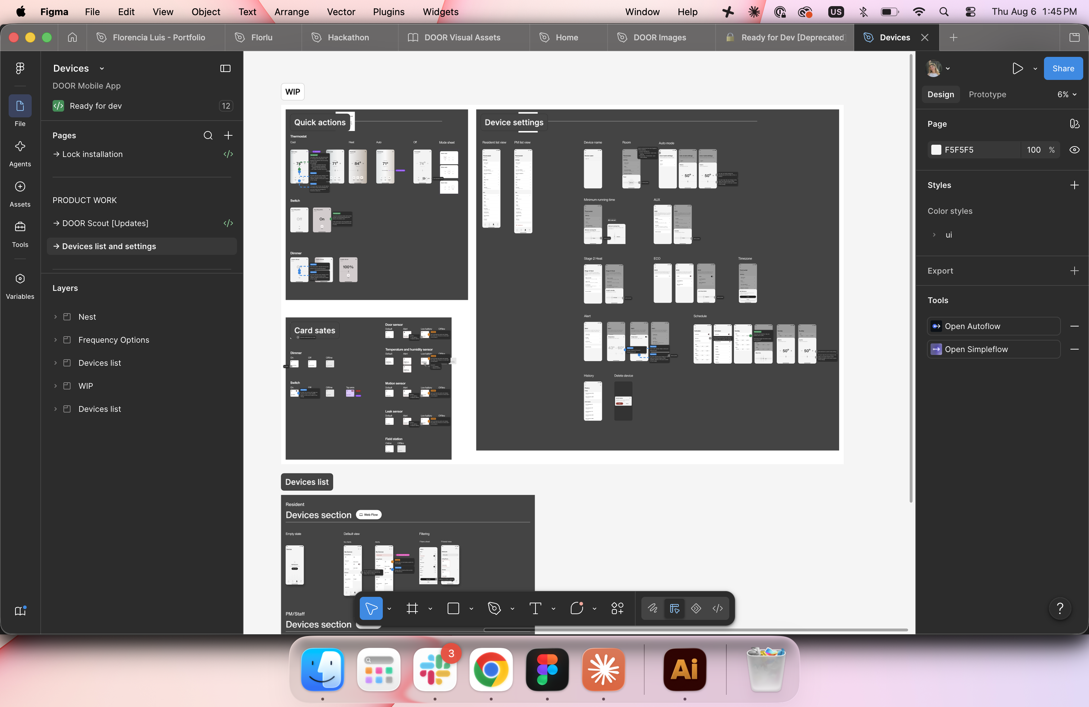Open the Plugins menu
The height and width of the screenshot is (707, 1089).
pyautogui.click(x=389, y=12)
